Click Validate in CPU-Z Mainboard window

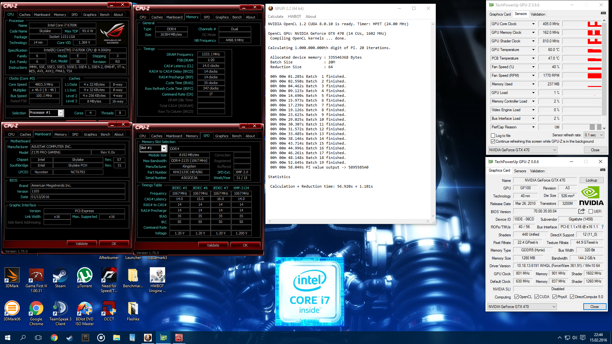coord(82,244)
